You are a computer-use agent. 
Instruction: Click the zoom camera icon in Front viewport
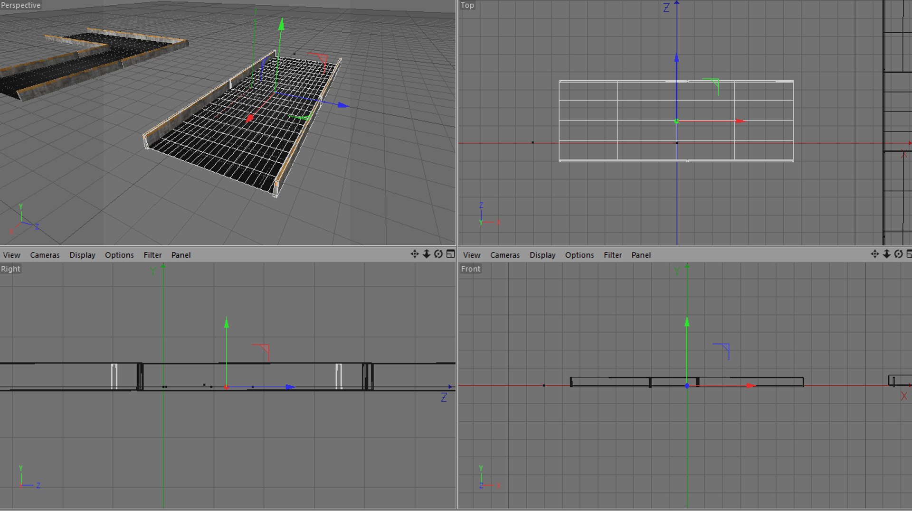click(x=887, y=254)
